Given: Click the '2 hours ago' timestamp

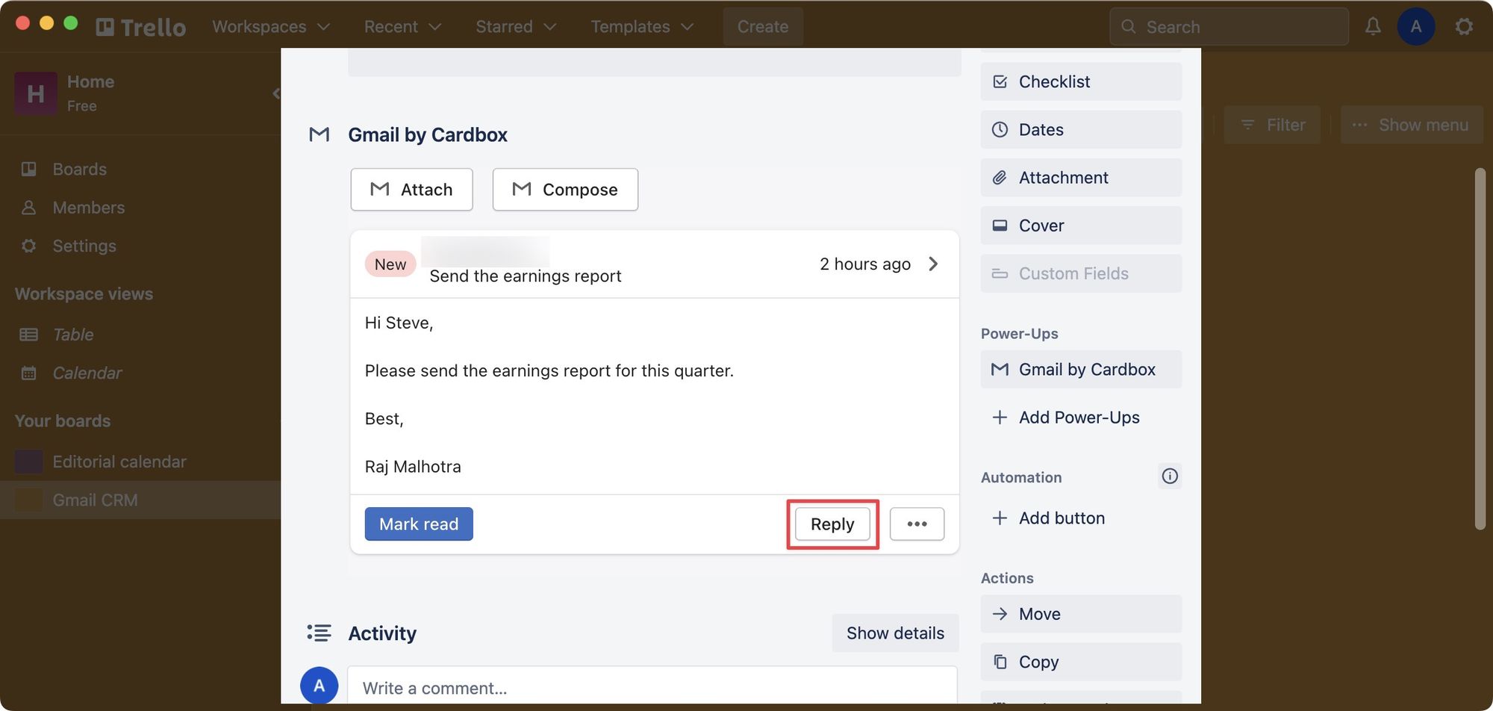Looking at the screenshot, I should (x=865, y=264).
